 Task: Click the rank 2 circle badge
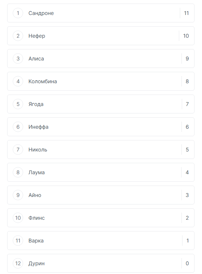tap(18, 36)
